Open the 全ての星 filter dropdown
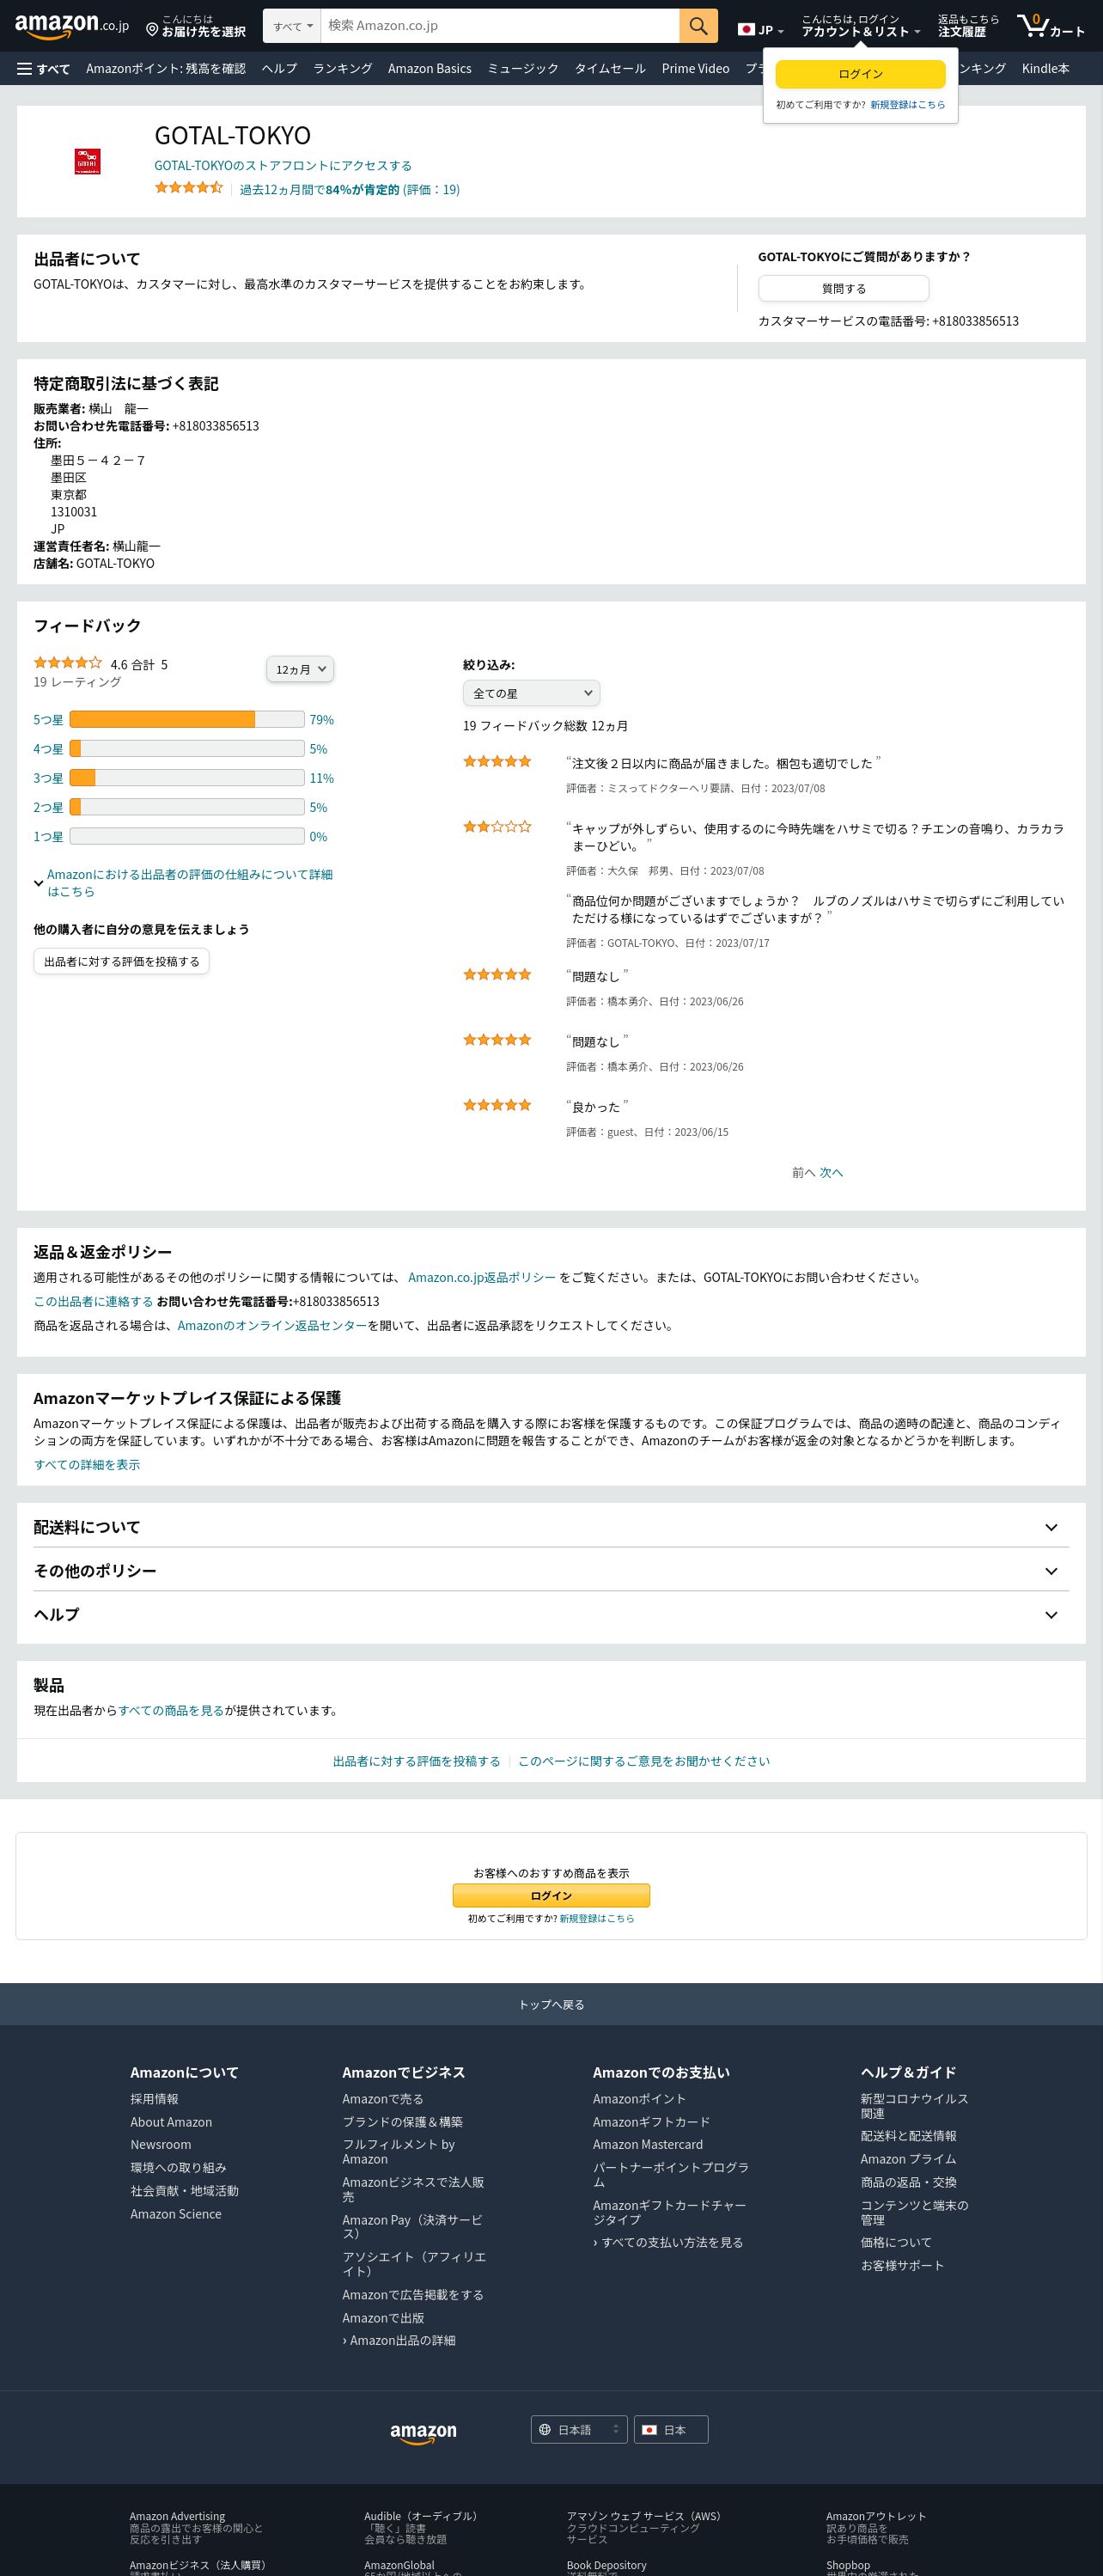The height and width of the screenshot is (2576, 1103). coord(531,693)
